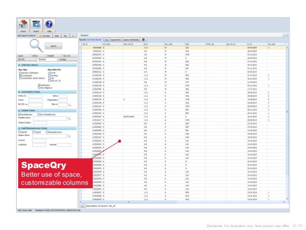Sort by ntc_type column header
Viewport: 306px width, 230px height.
112,44
